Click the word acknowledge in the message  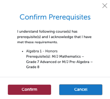pos(62,37)
